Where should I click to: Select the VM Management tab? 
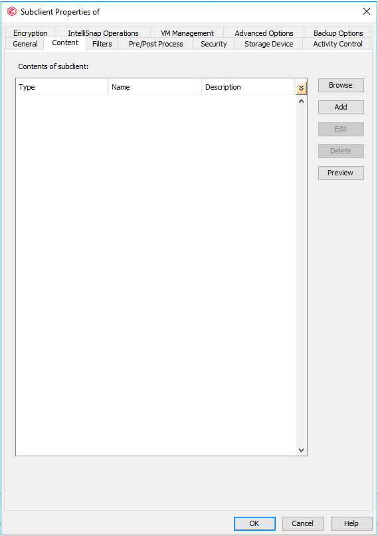187,33
